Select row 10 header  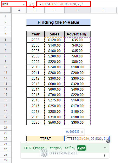[x=6, y=67]
